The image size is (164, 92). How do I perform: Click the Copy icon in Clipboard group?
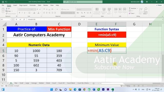point(6,11)
